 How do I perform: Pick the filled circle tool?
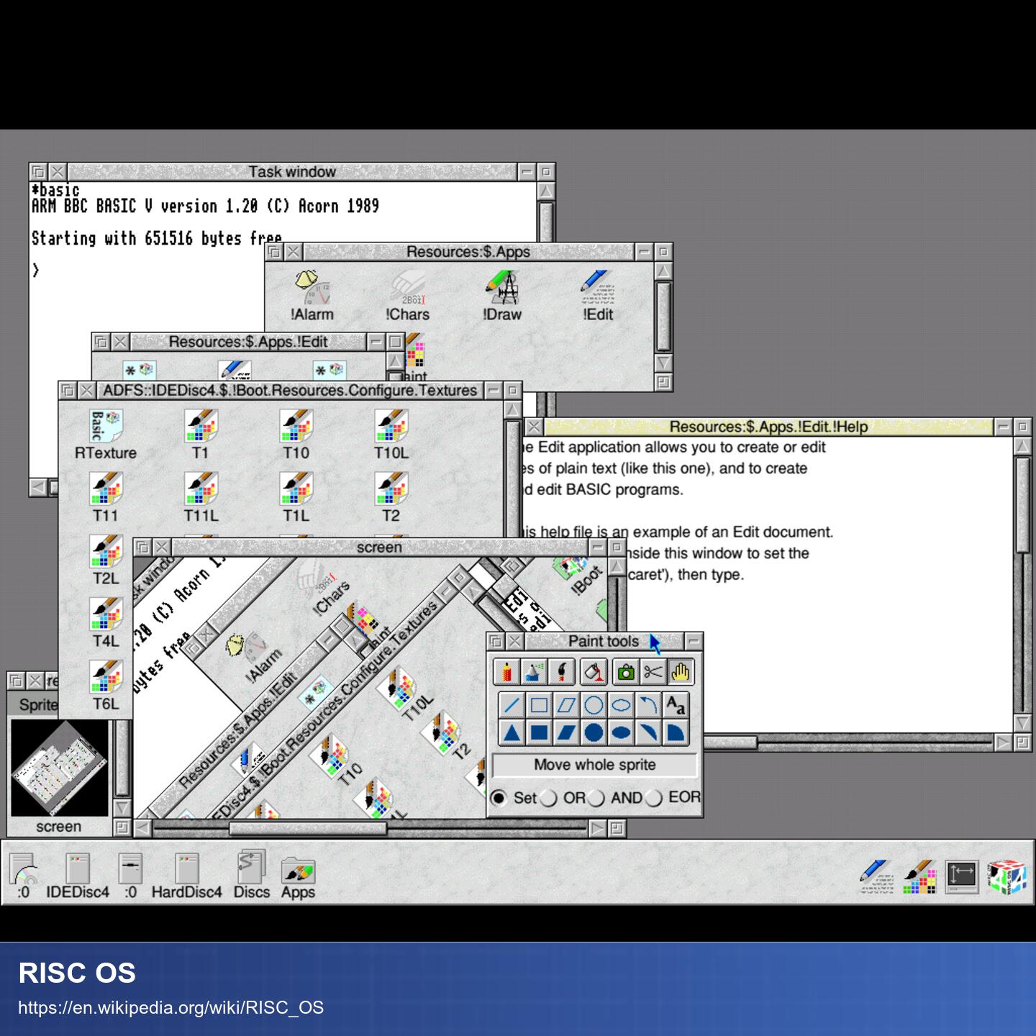point(594,733)
